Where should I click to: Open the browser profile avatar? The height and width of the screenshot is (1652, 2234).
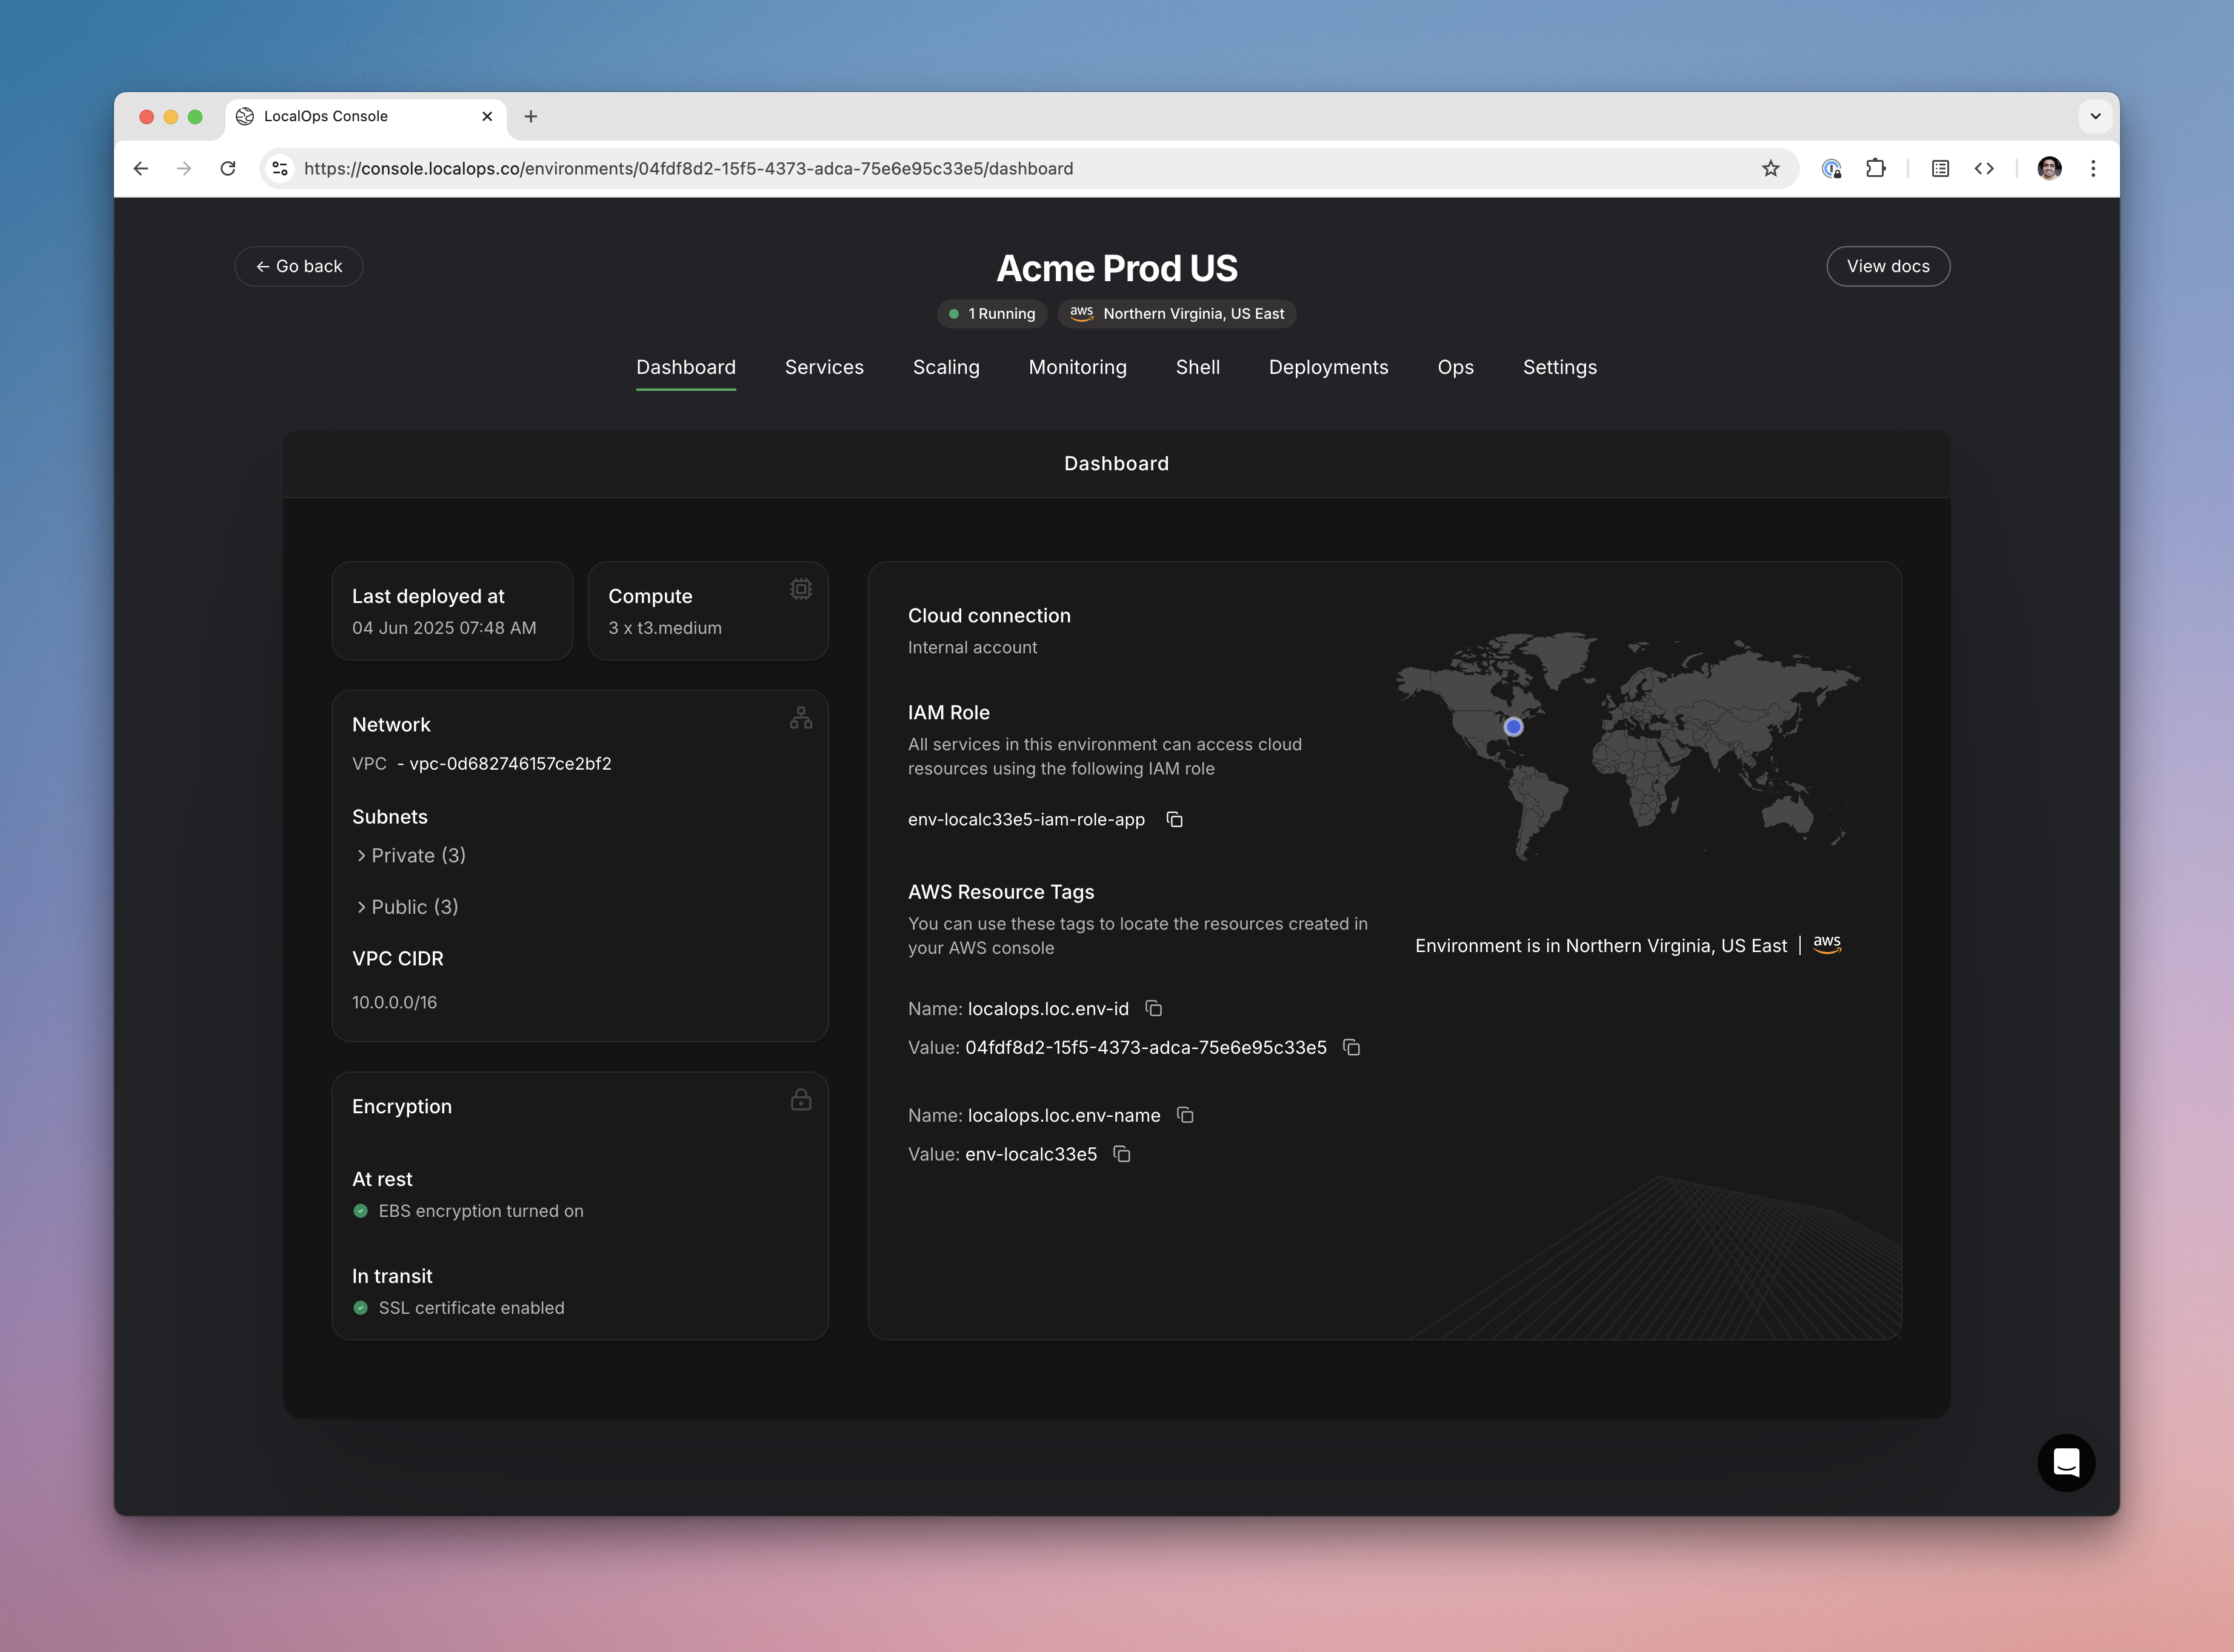coord(2049,169)
